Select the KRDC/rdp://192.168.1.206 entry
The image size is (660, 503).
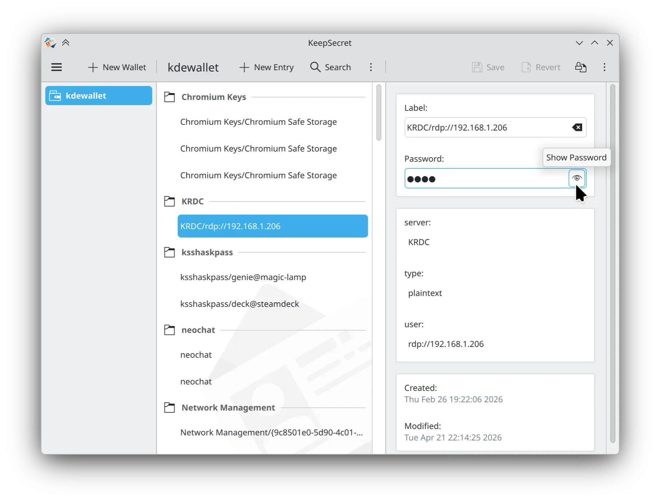coord(273,226)
